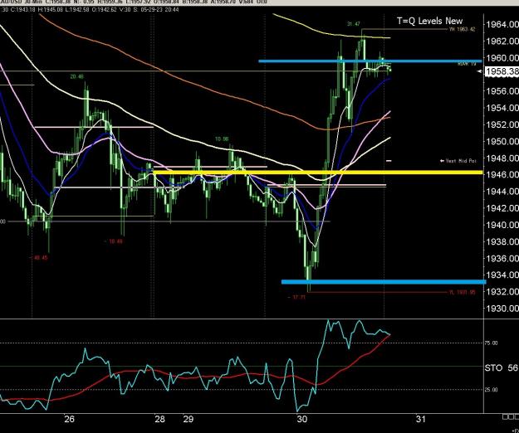This screenshot has height=433, width=519.
Task: Click the O:1942.62 open value readout
Action: [x=104, y=10]
